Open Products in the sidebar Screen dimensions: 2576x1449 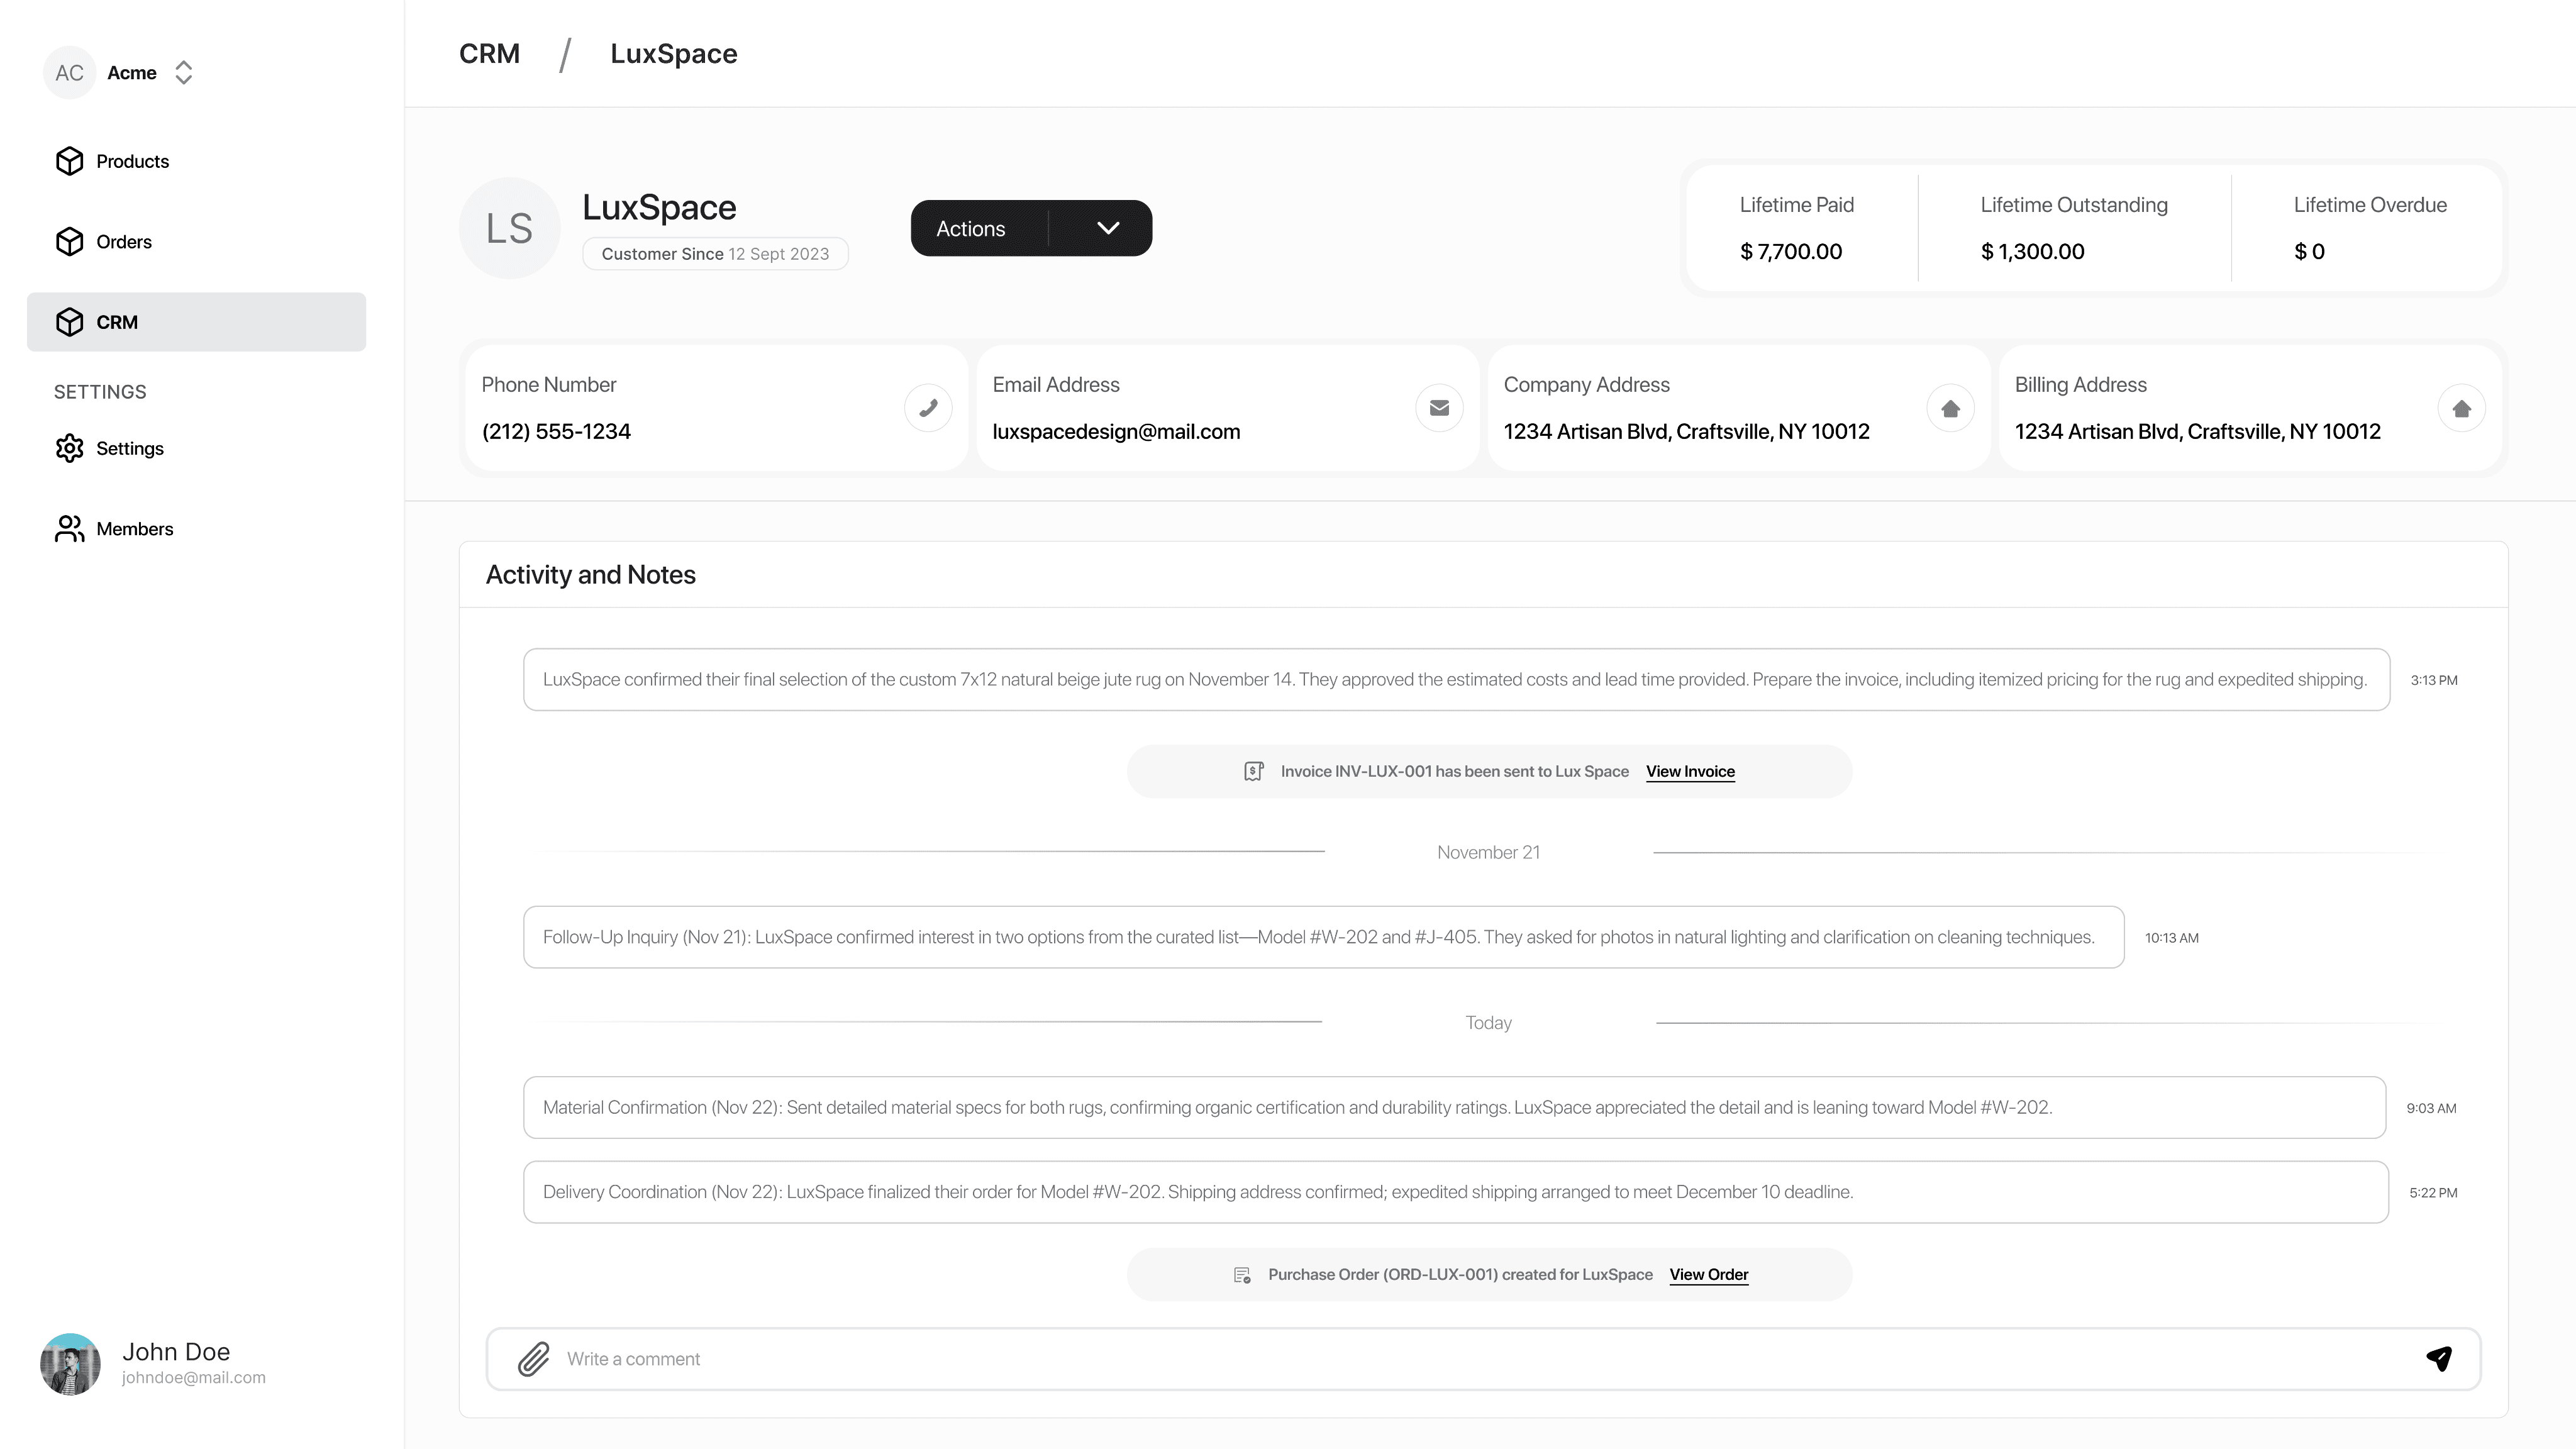(132, 161)
